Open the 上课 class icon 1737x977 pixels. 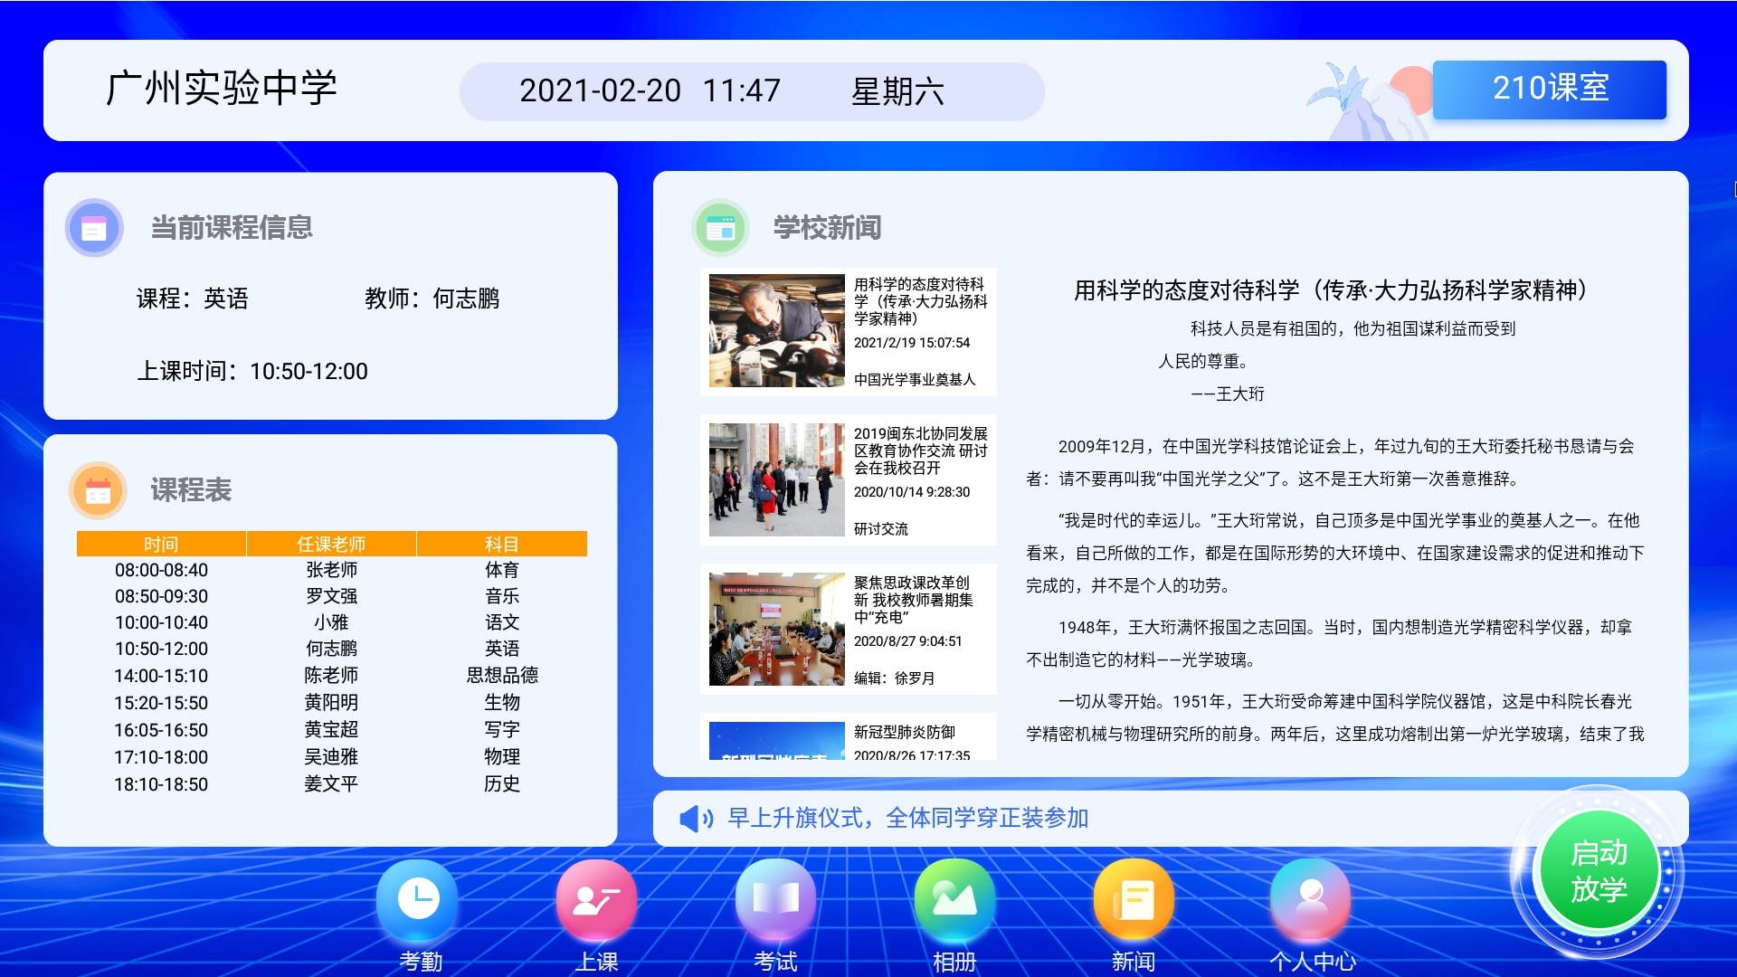pyautogui.click(x=596, y=899)
